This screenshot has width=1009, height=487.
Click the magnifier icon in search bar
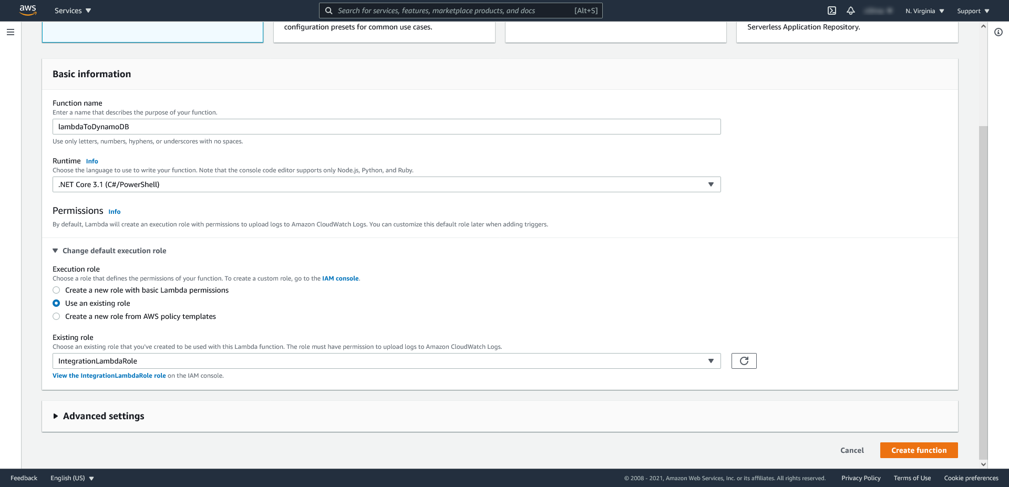point(328,11)
